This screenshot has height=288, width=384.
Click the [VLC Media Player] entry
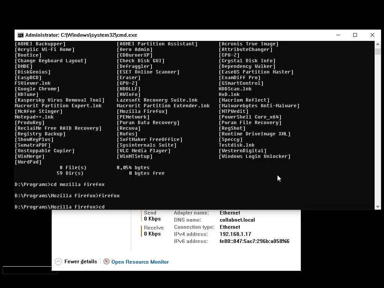[x=144, y=151]
